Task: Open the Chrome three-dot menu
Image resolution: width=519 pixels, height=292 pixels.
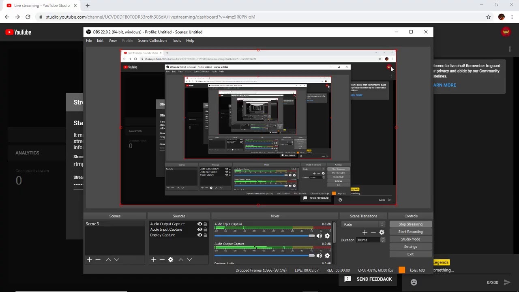Action: [x=513, y=17]
